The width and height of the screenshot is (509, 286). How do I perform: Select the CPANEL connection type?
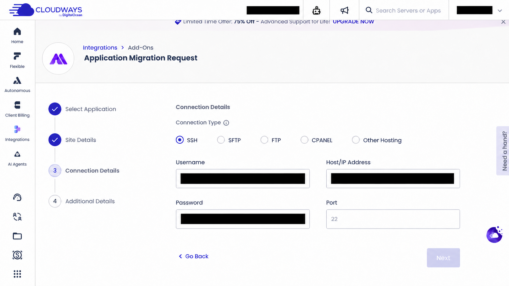click(x=304, y=140)
